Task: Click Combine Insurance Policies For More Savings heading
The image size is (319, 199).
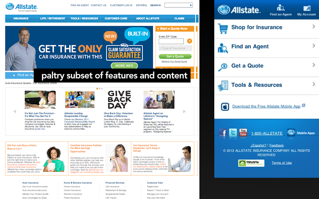Action: (x=86, y=149)
